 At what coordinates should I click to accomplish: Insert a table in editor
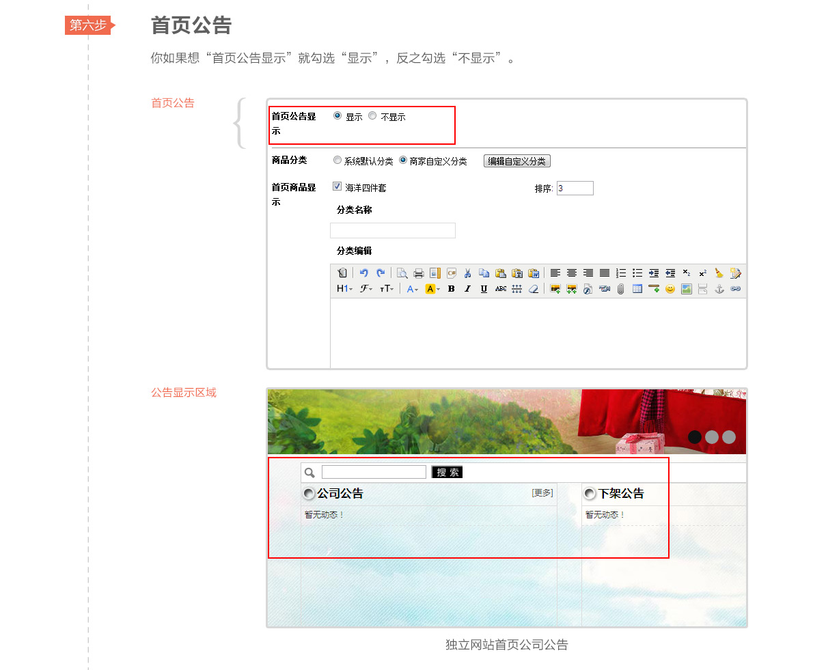(x=637, y=289)
